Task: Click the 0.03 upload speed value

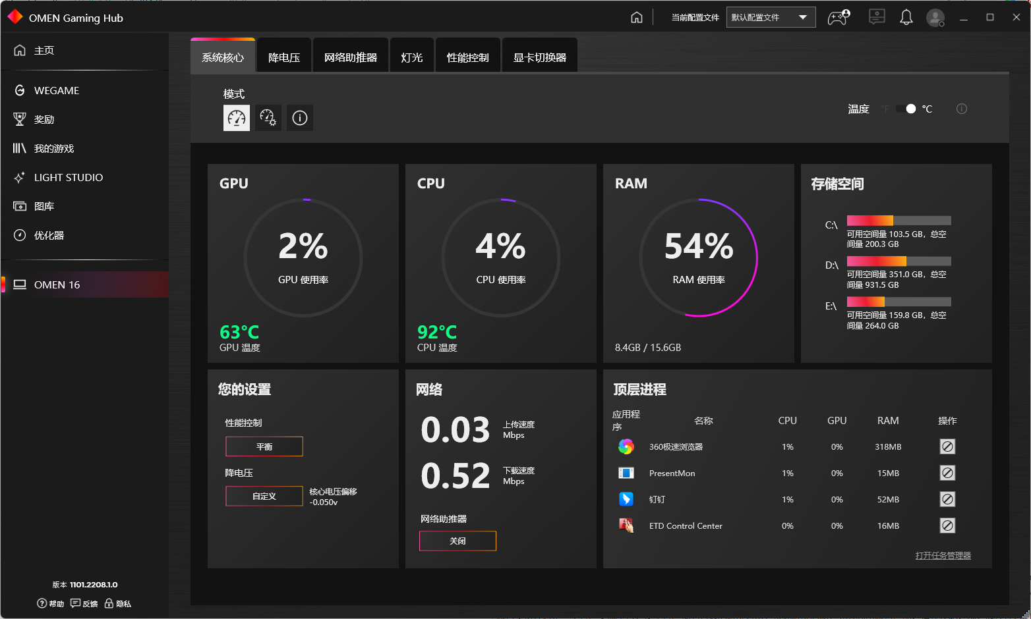Action: pyautogui.click(x=456, y=429)
